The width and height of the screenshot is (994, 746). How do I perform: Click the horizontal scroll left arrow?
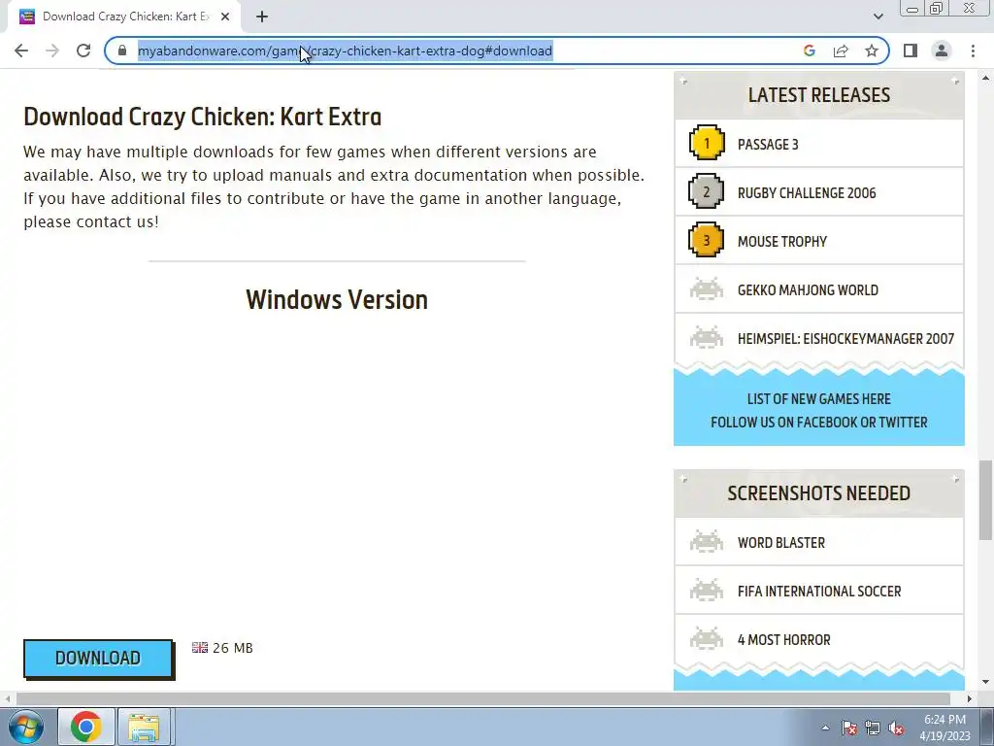pyautogui.click(x=8, y=698)
